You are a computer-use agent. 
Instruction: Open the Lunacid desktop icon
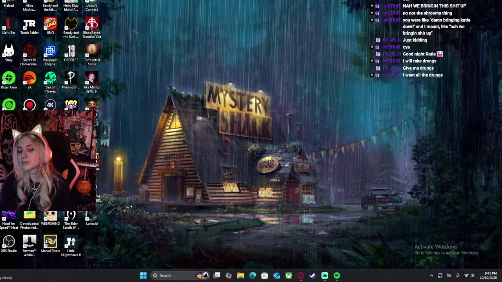(92, 219)
